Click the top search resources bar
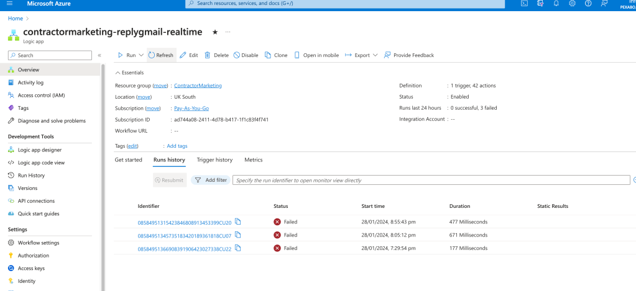 [345, 3]
